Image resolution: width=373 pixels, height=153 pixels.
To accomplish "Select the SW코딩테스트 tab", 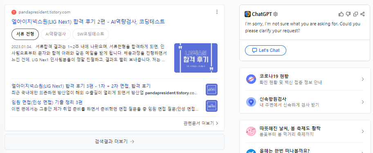I will [91, 34].
